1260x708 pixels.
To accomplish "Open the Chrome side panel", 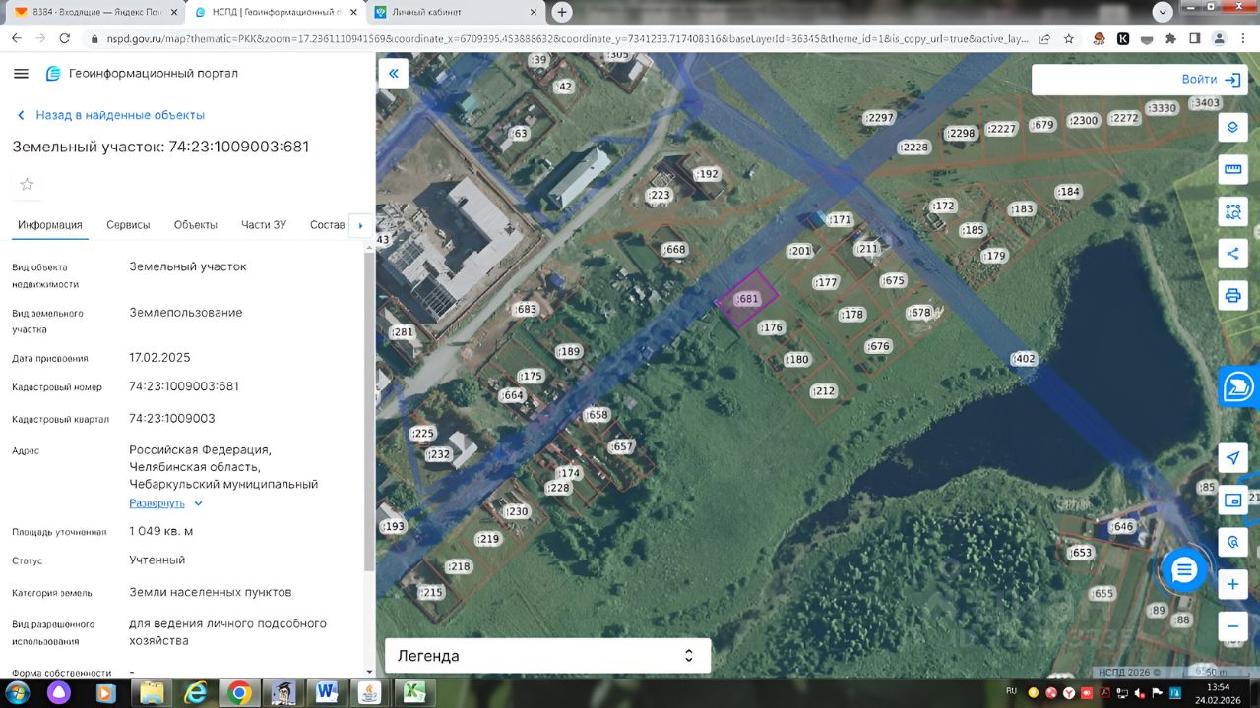I will pyautogui.click(x=1194, y=39).
